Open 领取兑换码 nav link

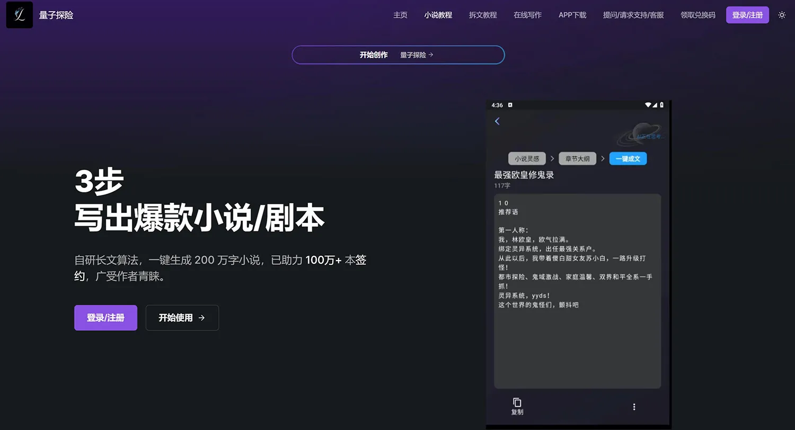point(698,15)
